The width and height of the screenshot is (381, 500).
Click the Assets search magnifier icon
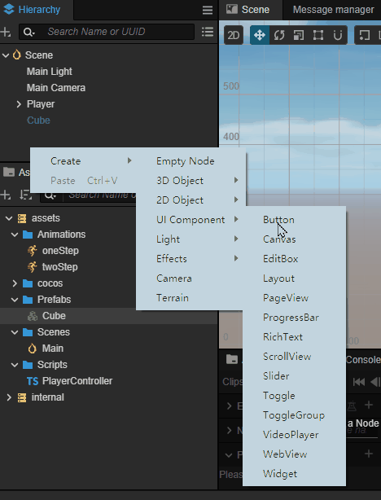[x=50, y=195]
